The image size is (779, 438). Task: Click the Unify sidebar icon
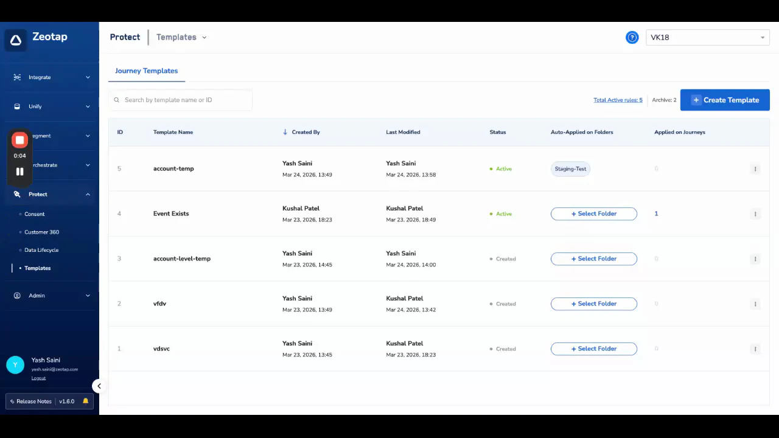click(16, 106)
